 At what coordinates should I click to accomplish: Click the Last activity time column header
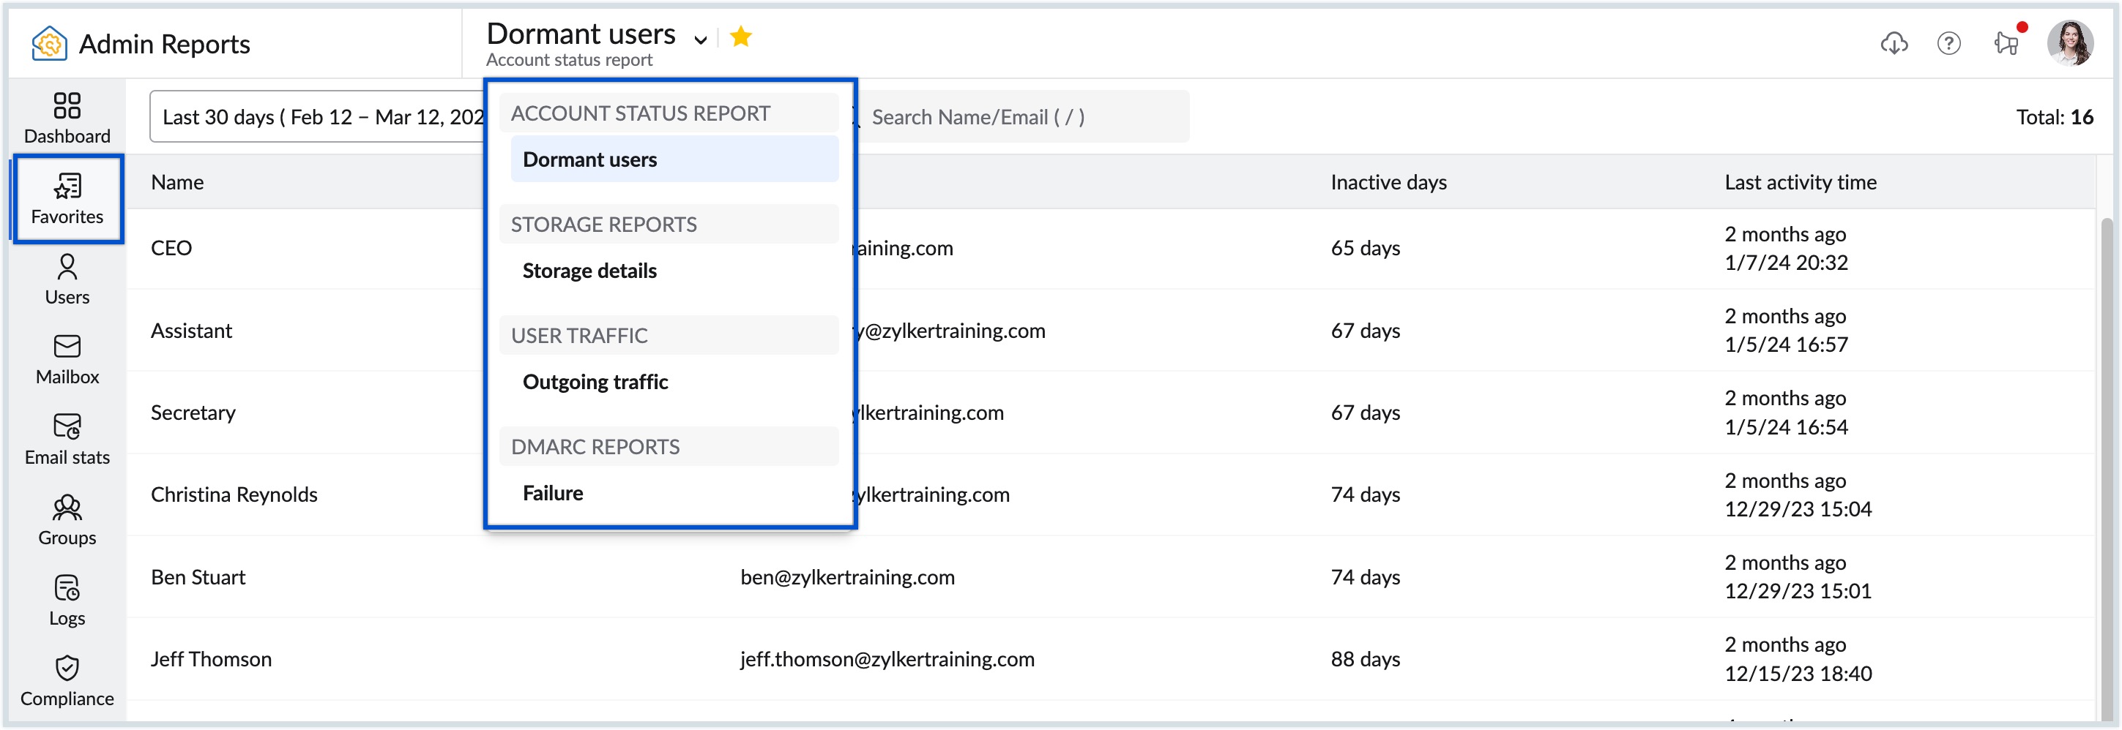[x=1800, y=182]
